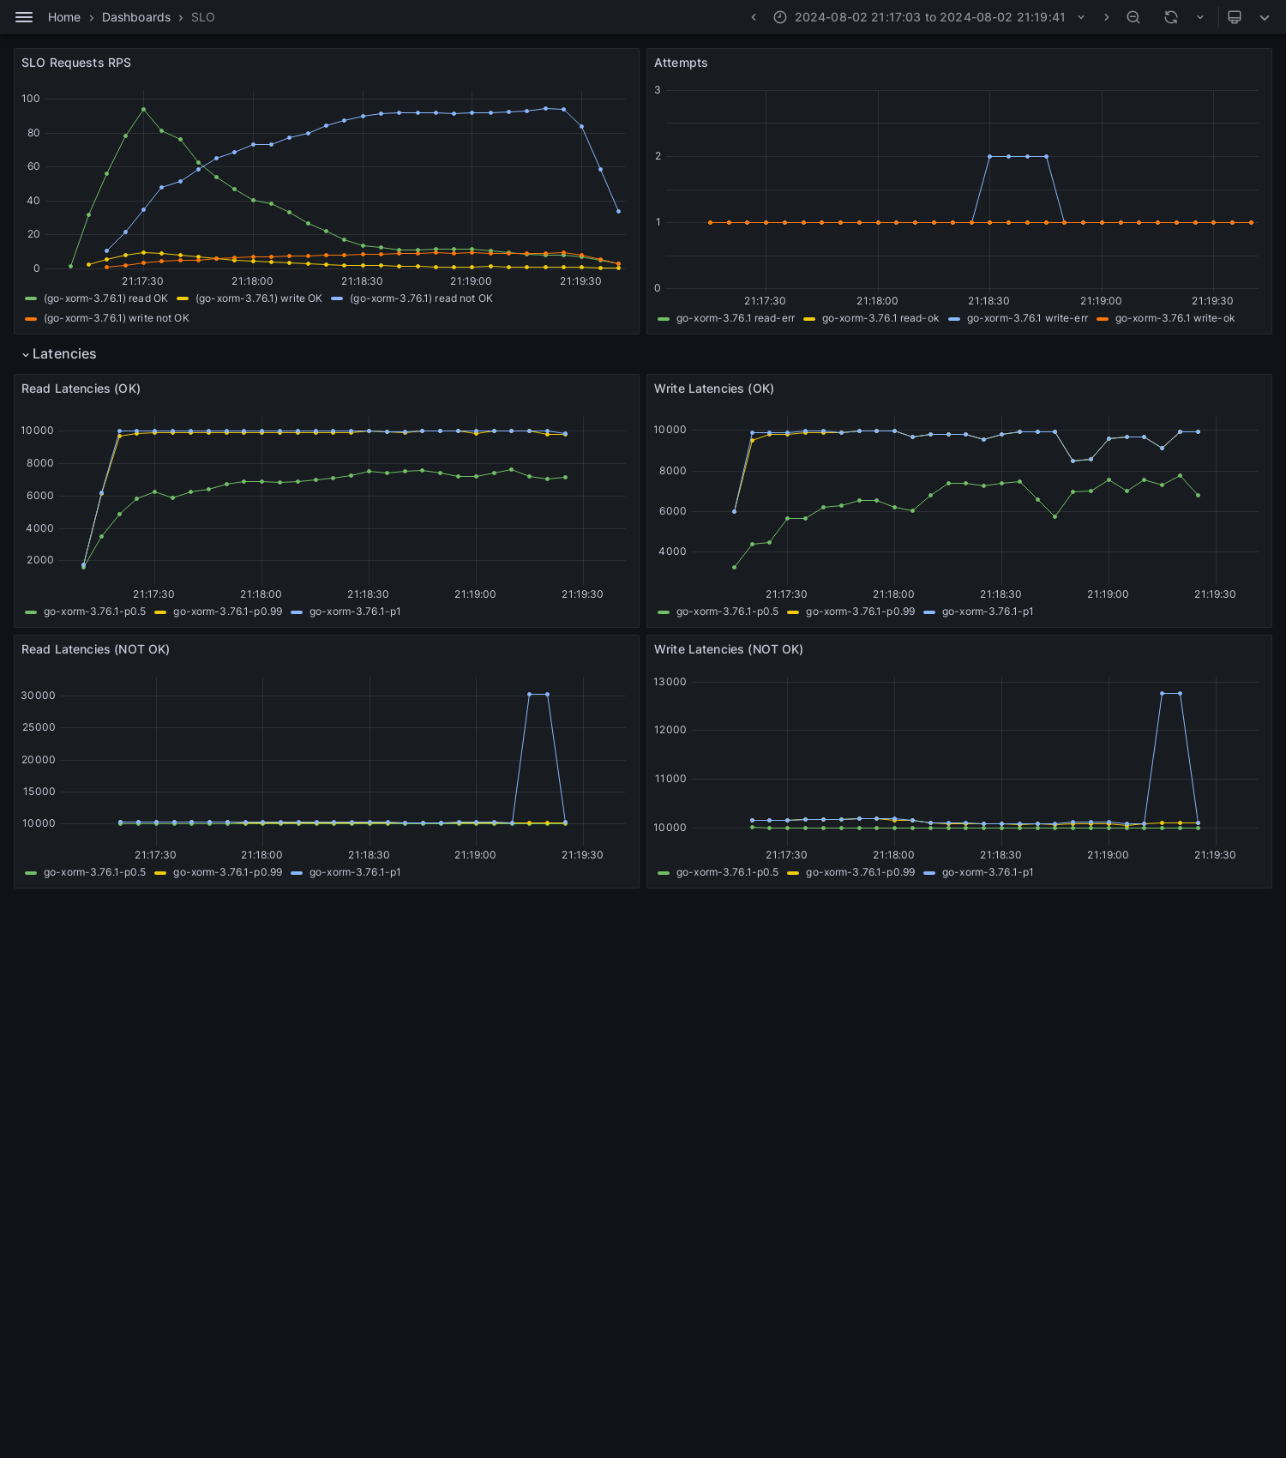Open Write Latencies (OK) panel title

[x=714, y=389]
